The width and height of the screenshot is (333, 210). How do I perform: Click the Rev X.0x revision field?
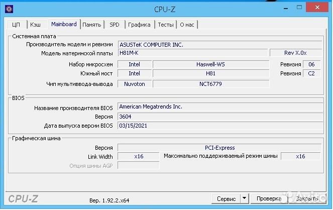(x=296, y=53)
